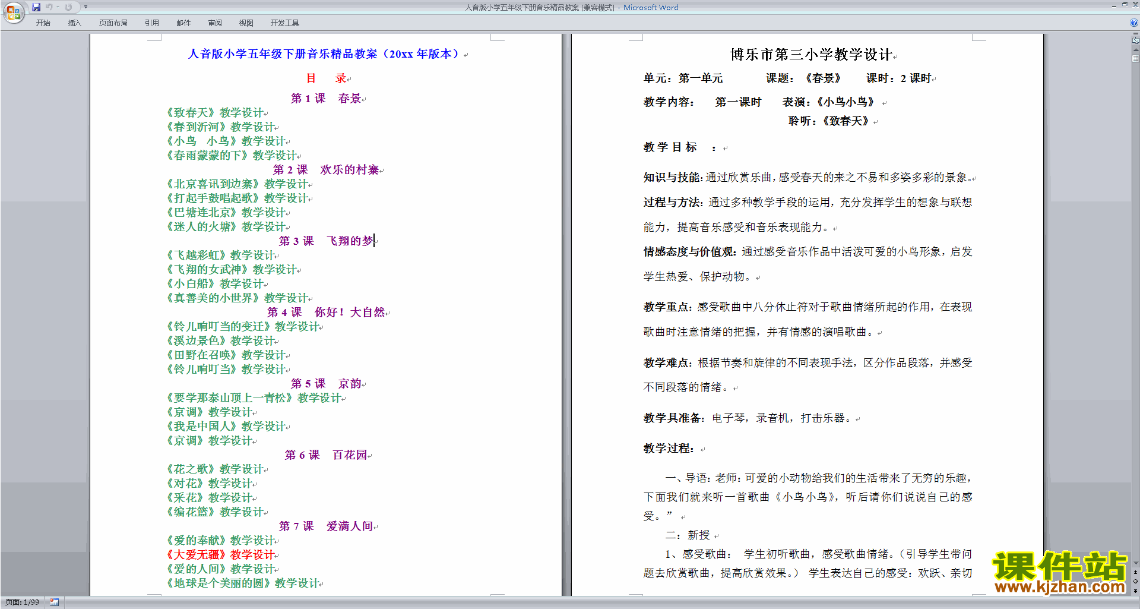The image size is (1140, 609).
Task: Click the entry 《编花篮》教学设计
Action: pyautogui.click(x=214, y=512)
